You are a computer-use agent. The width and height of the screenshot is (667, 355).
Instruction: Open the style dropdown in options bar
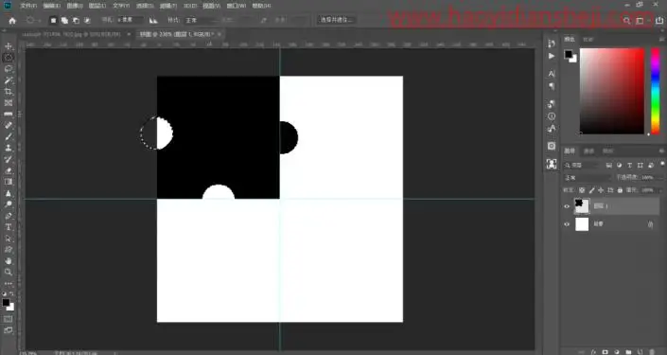201,20
